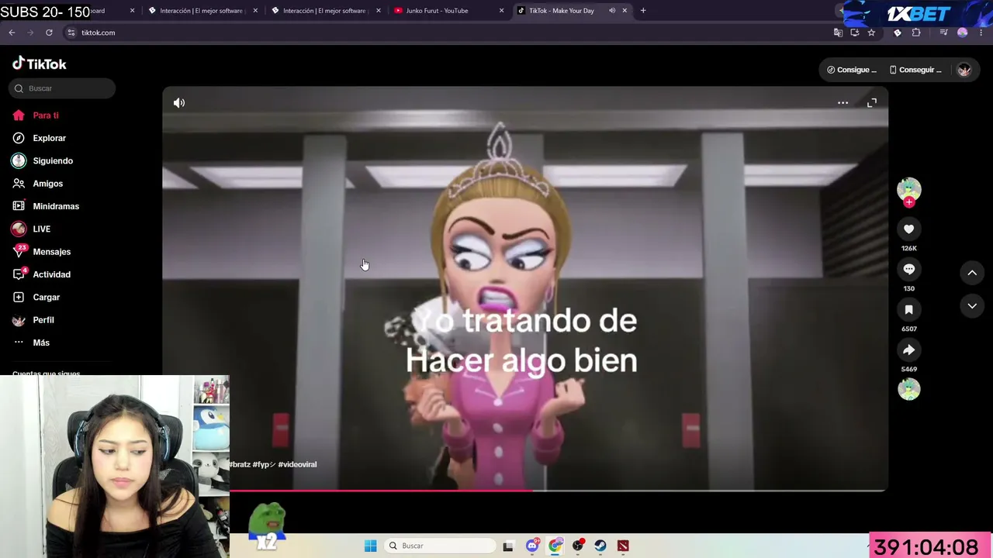The image size is (993, 558).
Task: Enter fullscreen video mode
Action: point(872,102)
